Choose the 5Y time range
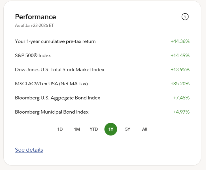The image size is (206, 170). point(128,129)
